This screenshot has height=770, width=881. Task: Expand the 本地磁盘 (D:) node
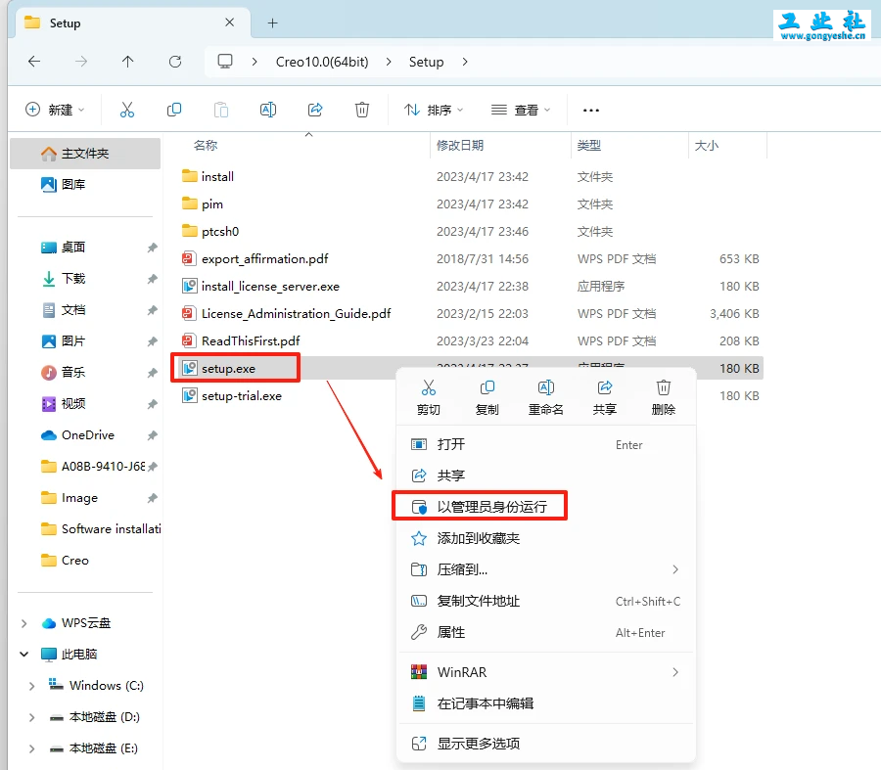click(x=32, y=717)
